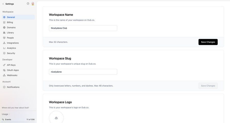The width and height of the screenshot is (230, 123).
Task: Focus the Workspace Name input field
Action: [83, 28]
